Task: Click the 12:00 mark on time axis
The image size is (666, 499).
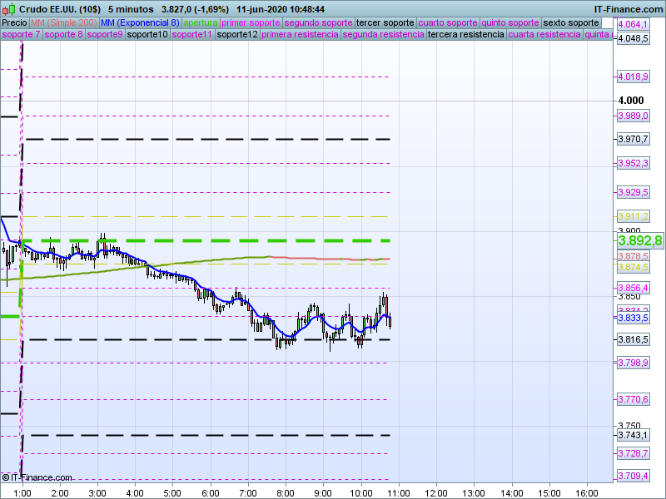Action: click(436, 492)
